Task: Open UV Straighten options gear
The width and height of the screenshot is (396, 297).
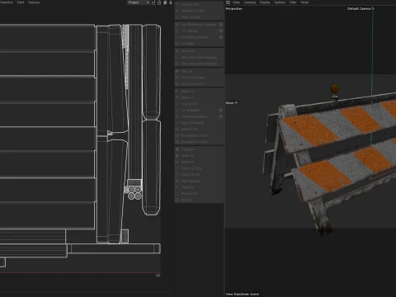Action: coord(221,110)
